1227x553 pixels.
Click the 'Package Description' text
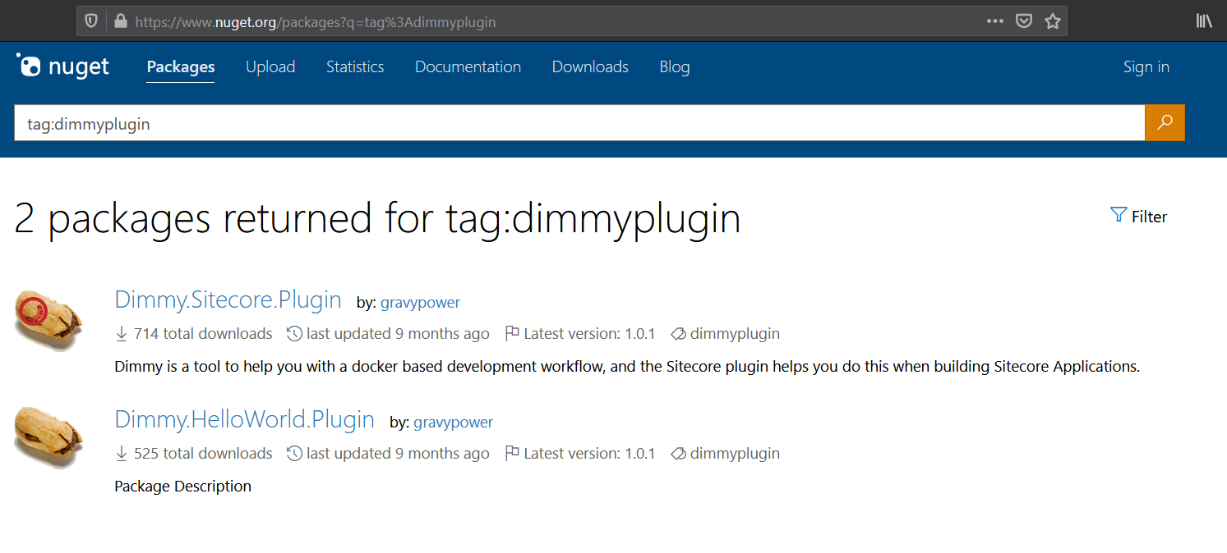point(182,487)
